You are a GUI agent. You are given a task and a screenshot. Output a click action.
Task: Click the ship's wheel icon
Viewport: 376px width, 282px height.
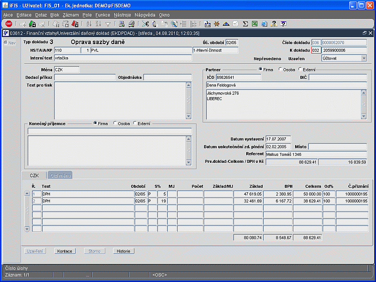(217, 24)
